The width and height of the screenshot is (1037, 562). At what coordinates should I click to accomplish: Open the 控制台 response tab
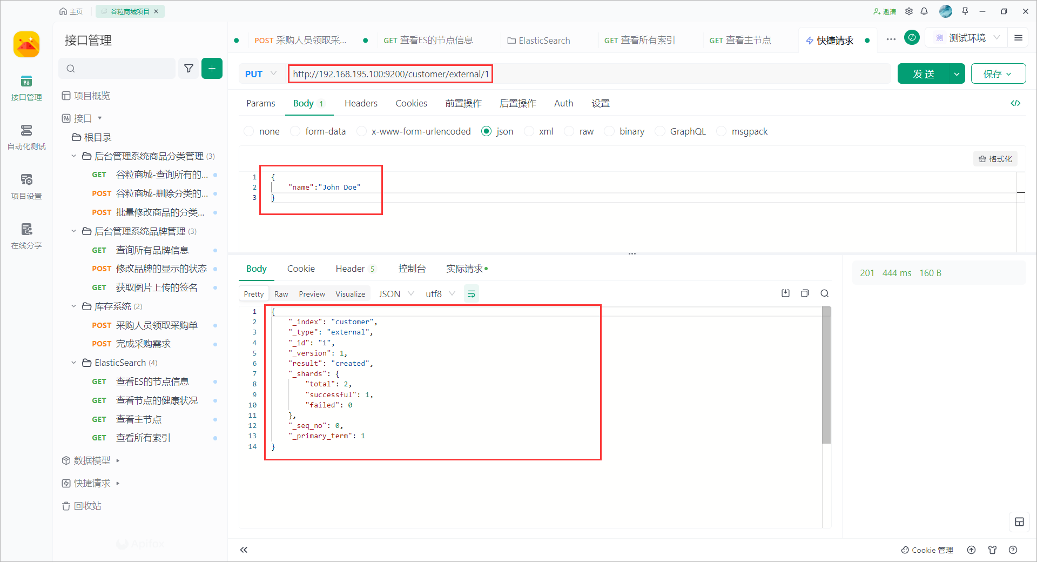[412, 269]
